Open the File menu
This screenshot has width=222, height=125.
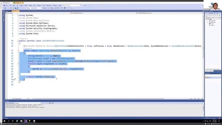click(7, 6)
